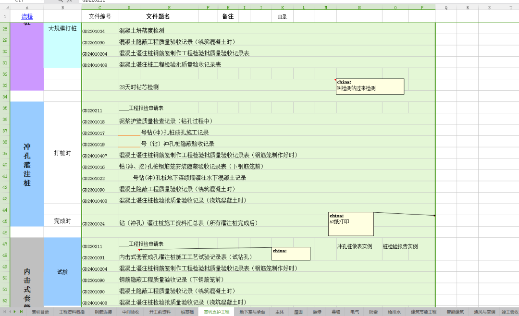Click the 28天时钻芯检测 cell

tap(139, 87)
